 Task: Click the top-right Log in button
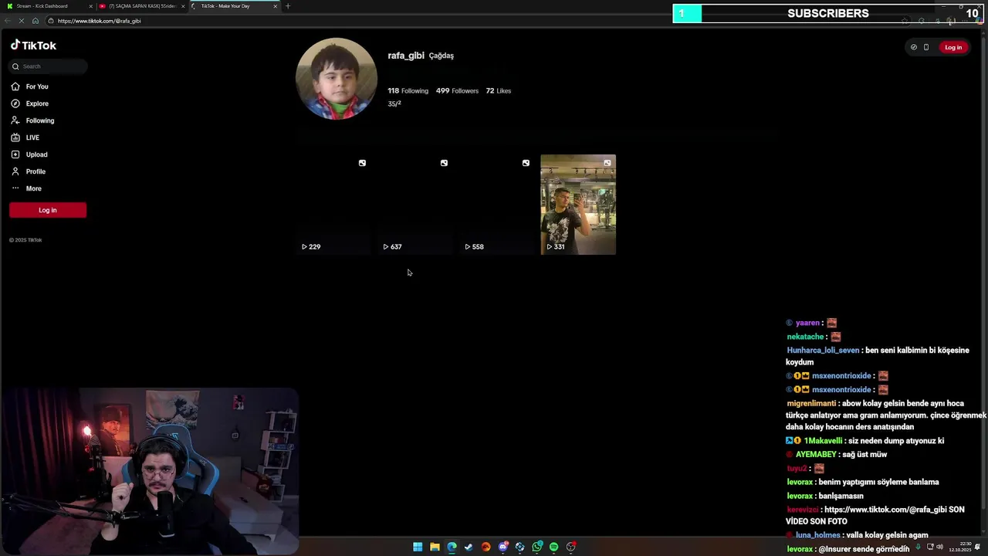tap(953, 47)
